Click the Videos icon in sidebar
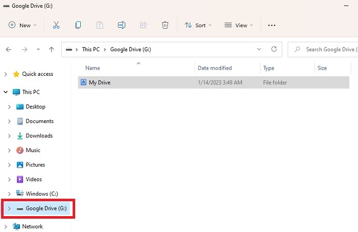Image resolution: width=358 pixels, height=232 pixels. 20,179
